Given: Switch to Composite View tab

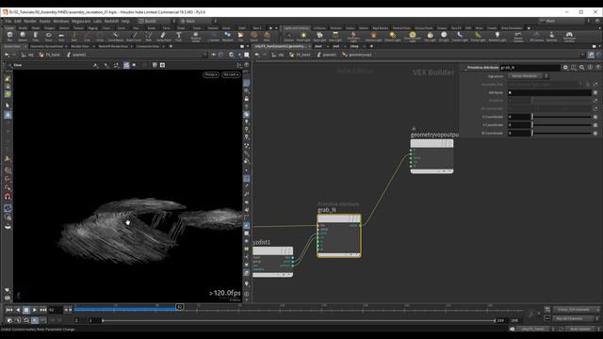Looking at the screenshot, I should point(147,46).
